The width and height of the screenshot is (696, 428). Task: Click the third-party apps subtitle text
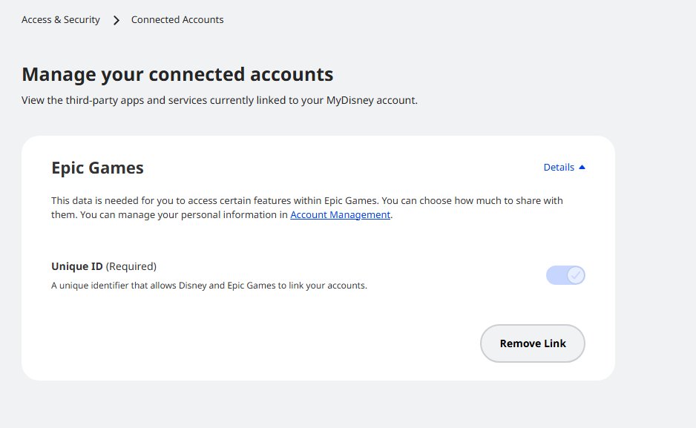[x=220, y=100]
